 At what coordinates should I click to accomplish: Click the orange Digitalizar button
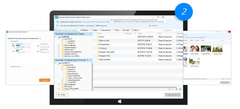44,80
